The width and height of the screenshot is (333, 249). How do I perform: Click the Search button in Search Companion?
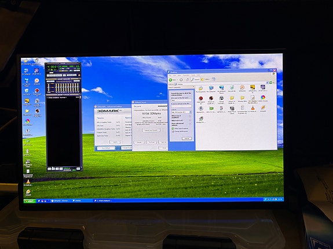tap(186, 139)
